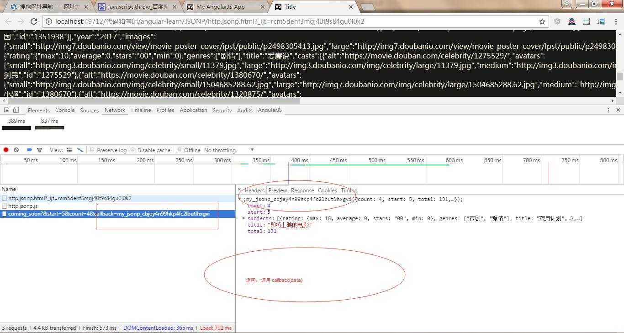Enable Disable cache checkbox
Image resolution: width=624 pixels, height=333 pixels.
click(x=133, y=149)
